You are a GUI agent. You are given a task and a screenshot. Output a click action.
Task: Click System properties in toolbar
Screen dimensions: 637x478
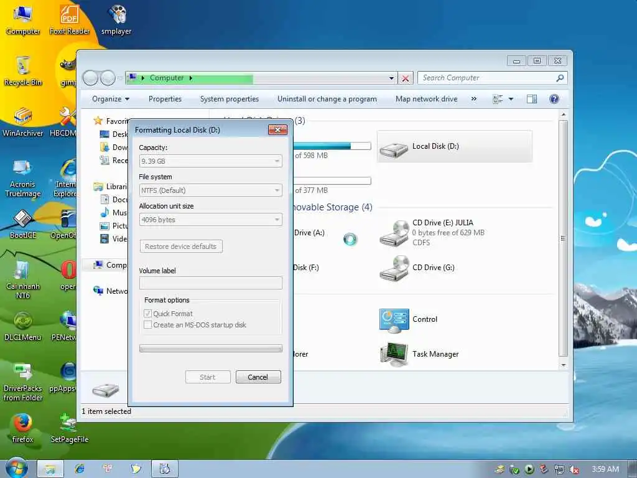229,99
